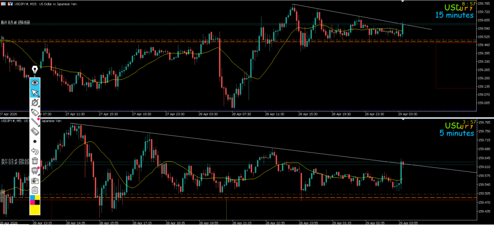Click the trash can to clear drawings
Viewport: 494px width, 225px height.
point(35,161)
